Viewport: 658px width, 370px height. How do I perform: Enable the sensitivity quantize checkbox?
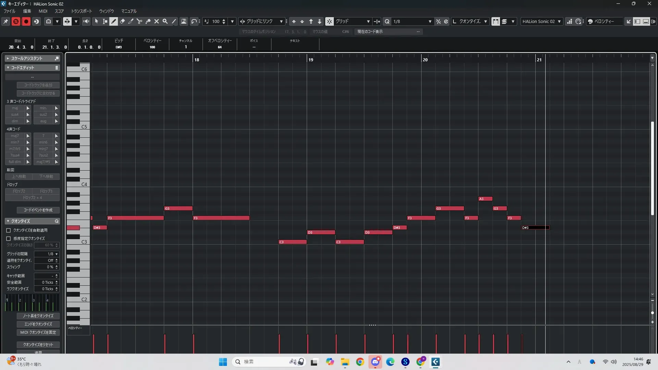[9, 238]
